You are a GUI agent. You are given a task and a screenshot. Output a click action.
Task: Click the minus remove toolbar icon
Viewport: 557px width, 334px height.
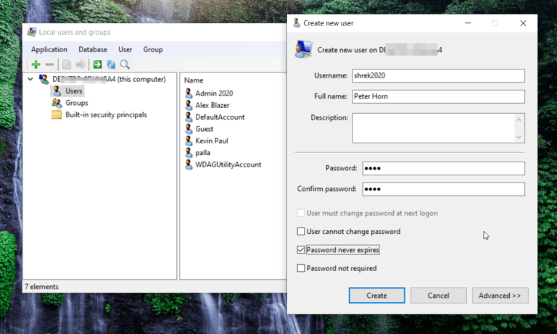coord(49,64)
